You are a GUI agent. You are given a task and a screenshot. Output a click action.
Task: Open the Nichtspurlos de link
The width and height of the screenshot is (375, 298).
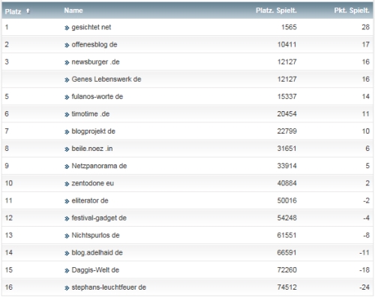coord(95,235)
